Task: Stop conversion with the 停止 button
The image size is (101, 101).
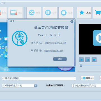Action: pos(66,13)
